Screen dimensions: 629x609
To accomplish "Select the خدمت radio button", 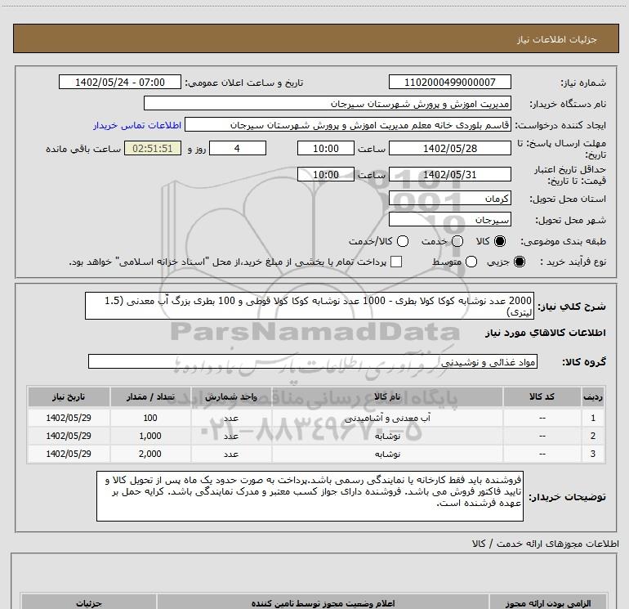I will 457,241.
